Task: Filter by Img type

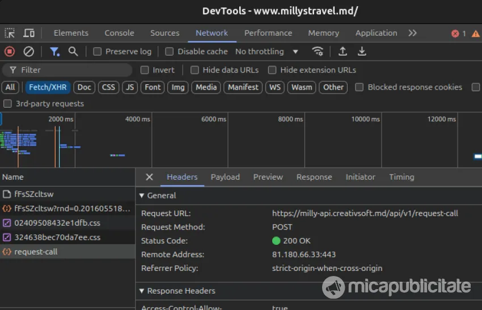Action: pos(177,87)
